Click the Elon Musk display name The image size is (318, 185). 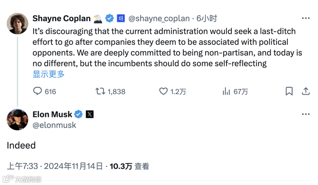coord(52,114)
